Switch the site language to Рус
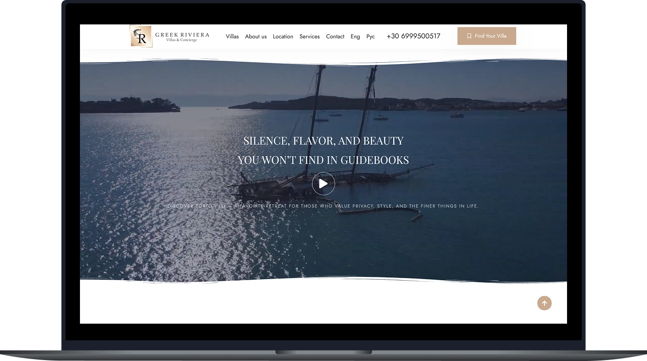647x361 pixels. [x=371, y=36]
